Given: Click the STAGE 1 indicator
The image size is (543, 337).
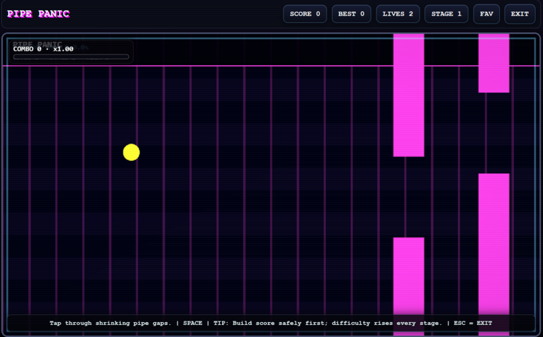Looking at the screenshot, I should [446, 14].
